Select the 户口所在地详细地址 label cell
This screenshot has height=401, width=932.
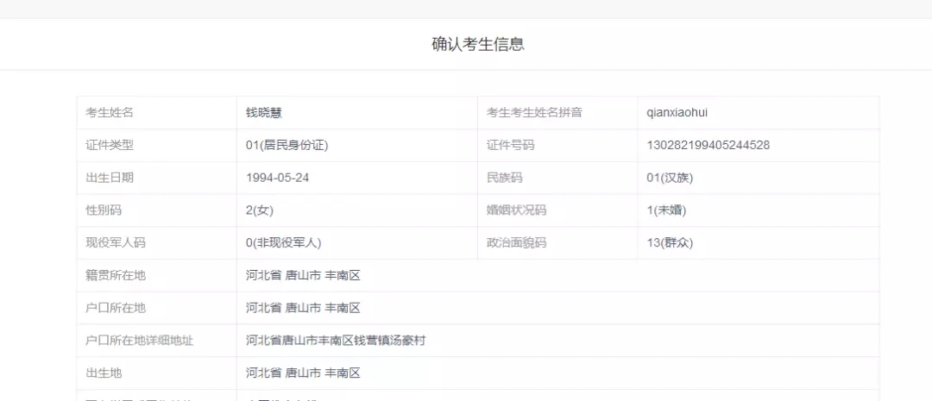[157, 341]
